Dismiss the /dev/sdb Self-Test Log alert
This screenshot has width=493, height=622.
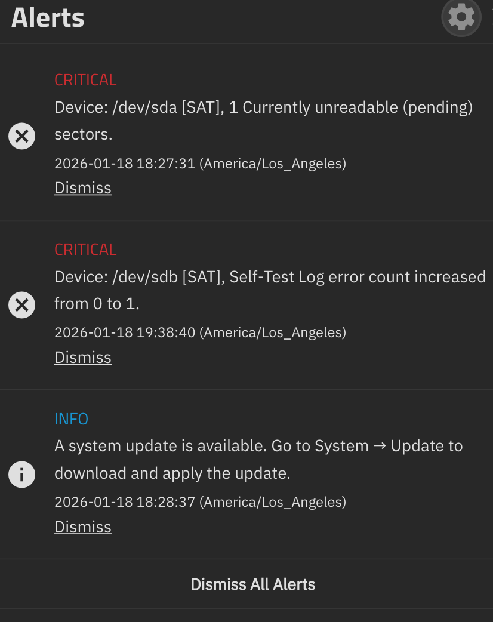pos(83,358)
